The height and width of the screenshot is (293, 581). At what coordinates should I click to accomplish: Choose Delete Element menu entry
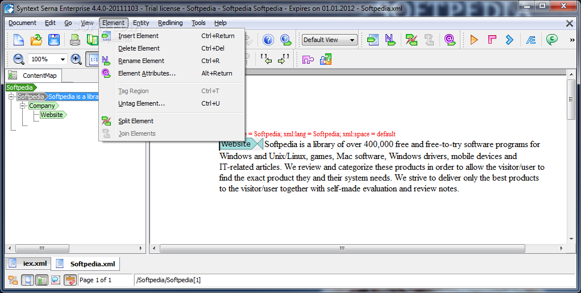click(171, 48)
